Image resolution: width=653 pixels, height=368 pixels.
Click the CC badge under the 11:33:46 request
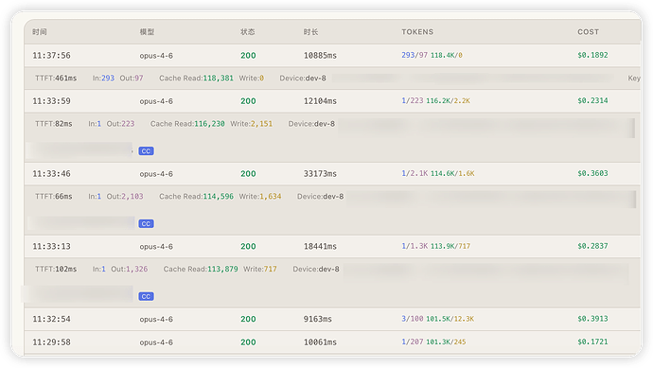[x=146, y=224]
